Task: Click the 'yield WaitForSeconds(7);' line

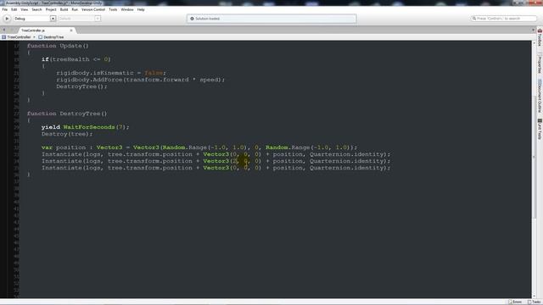Action: coord(85,127)
